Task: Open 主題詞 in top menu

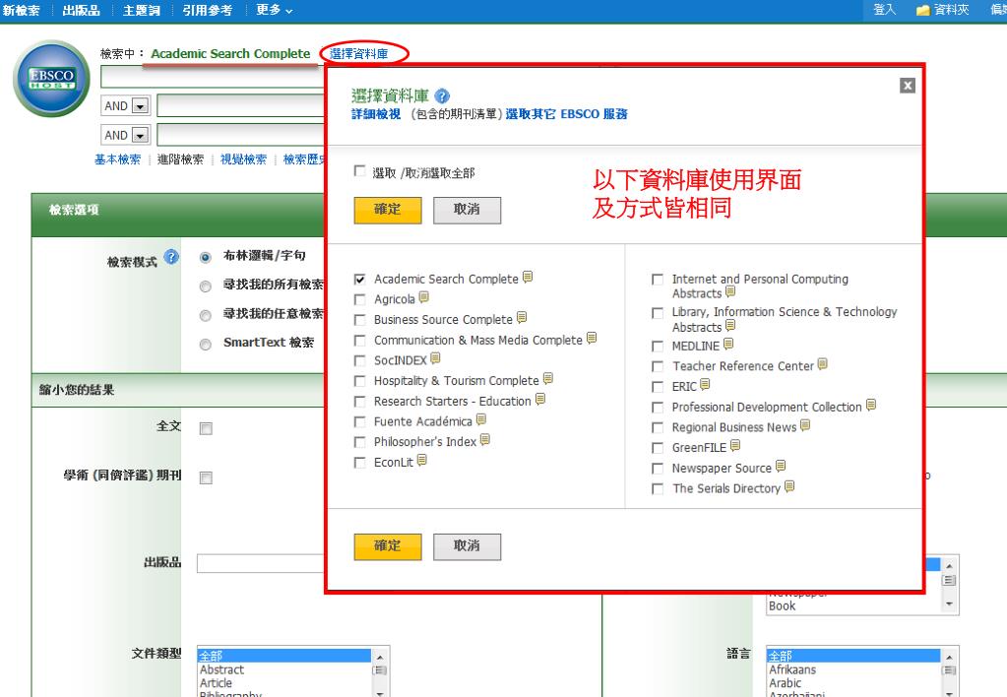Action: point(142,10)
